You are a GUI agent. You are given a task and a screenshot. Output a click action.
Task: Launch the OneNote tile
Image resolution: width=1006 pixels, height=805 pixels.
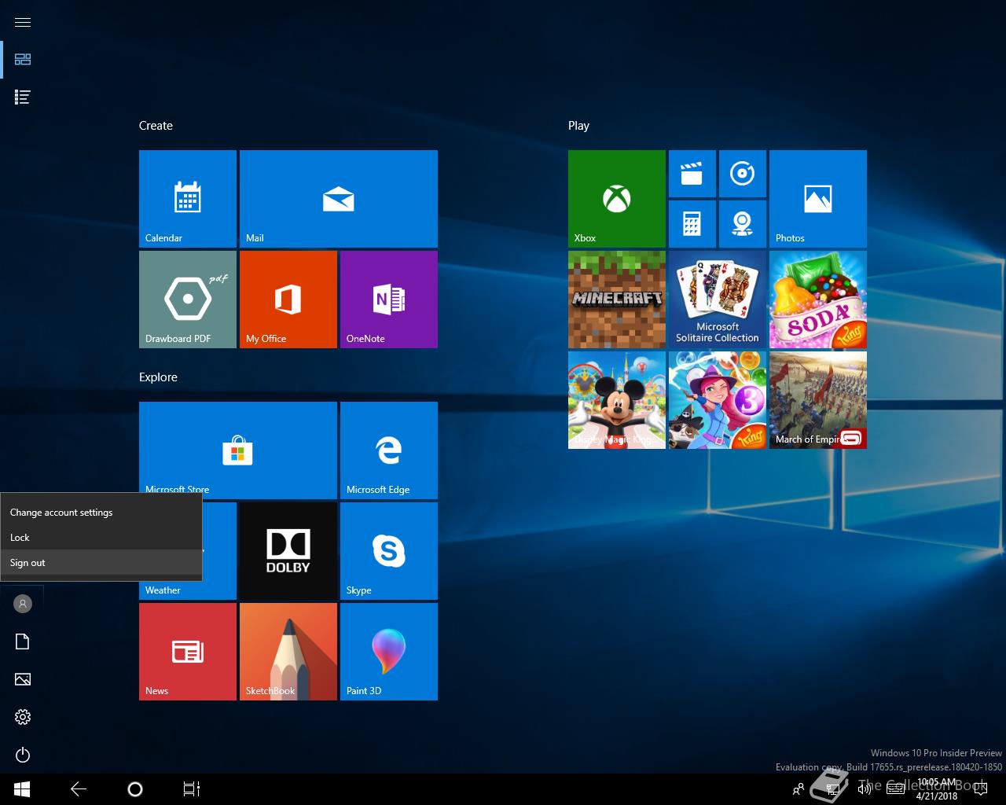[x=389, y=300]
